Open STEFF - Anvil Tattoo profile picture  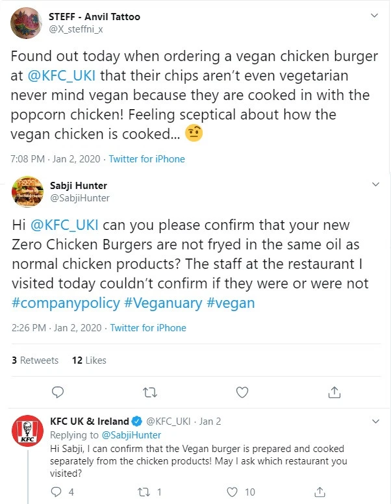[28, 23]
